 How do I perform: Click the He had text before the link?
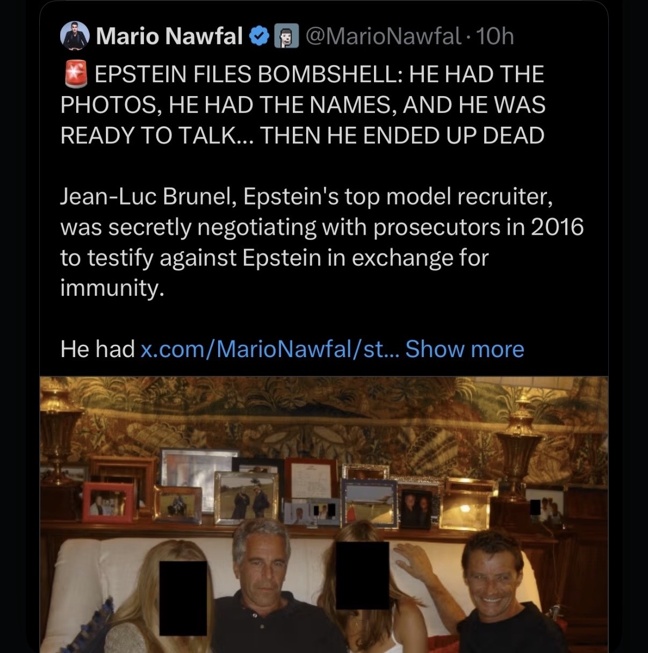[x=97, y=349]
